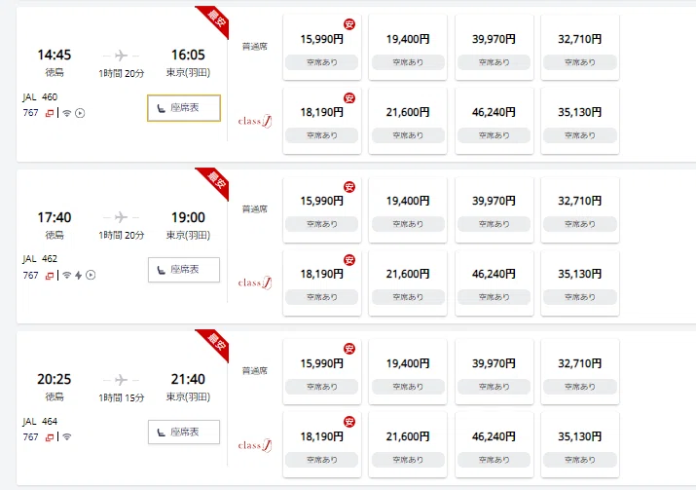
Task: Click the power outlet icon for JAL 462
Action: click(x=79, y=275)
